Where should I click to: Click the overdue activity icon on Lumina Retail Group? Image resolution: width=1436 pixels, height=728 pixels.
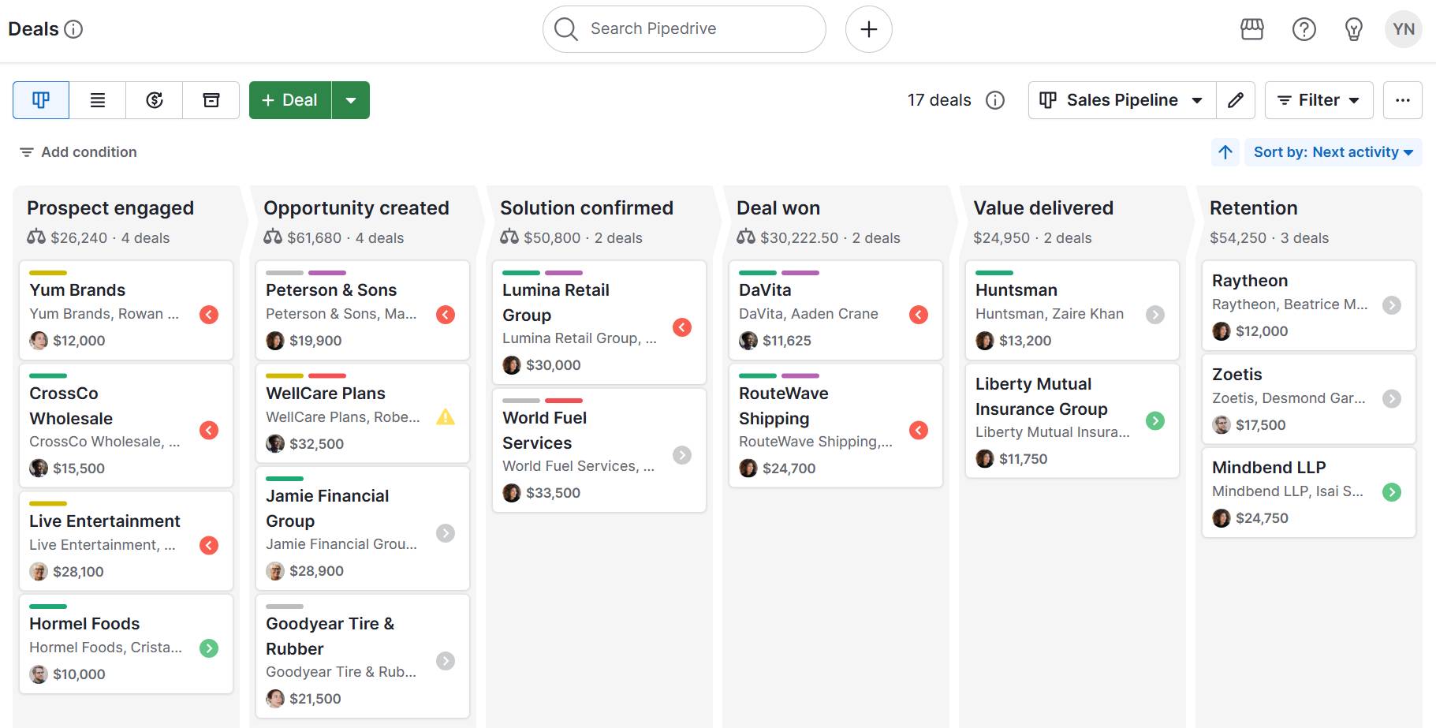pyautogui.click(x=682, y=327)
